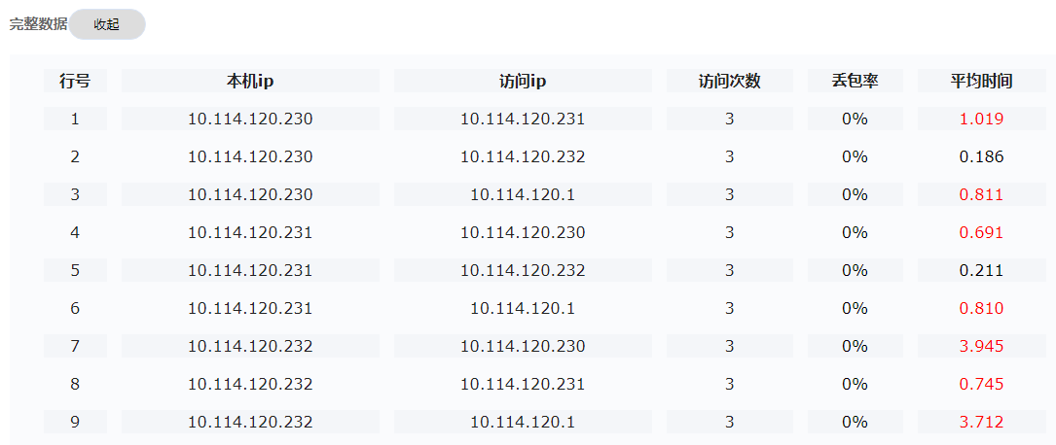Select the 访问次数 column header

(x=729, y=82)
